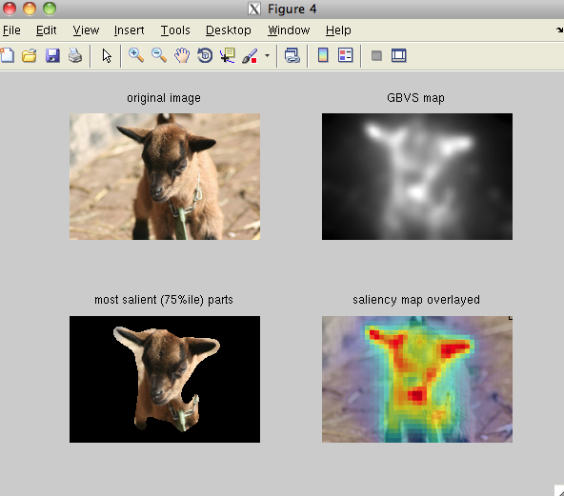Select the Edit Plot arrow tool
Image resolution: width=564 pixels, height=496 pixels.
click(x=107, y=56)
